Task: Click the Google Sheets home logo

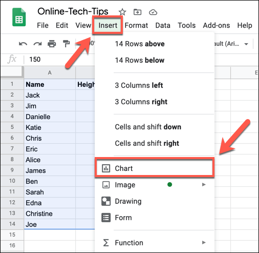Action: click(x=19, y=17)
